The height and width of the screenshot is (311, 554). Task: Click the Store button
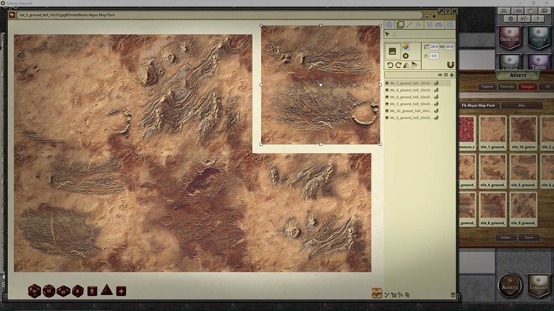coord(529,238)
